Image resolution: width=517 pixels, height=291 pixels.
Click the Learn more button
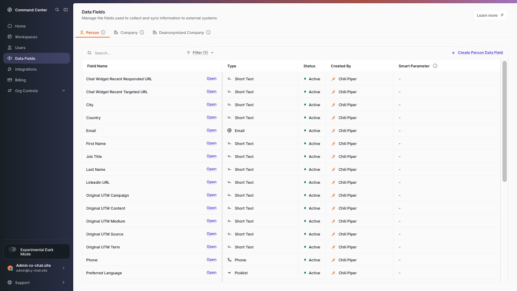(490, 15)
